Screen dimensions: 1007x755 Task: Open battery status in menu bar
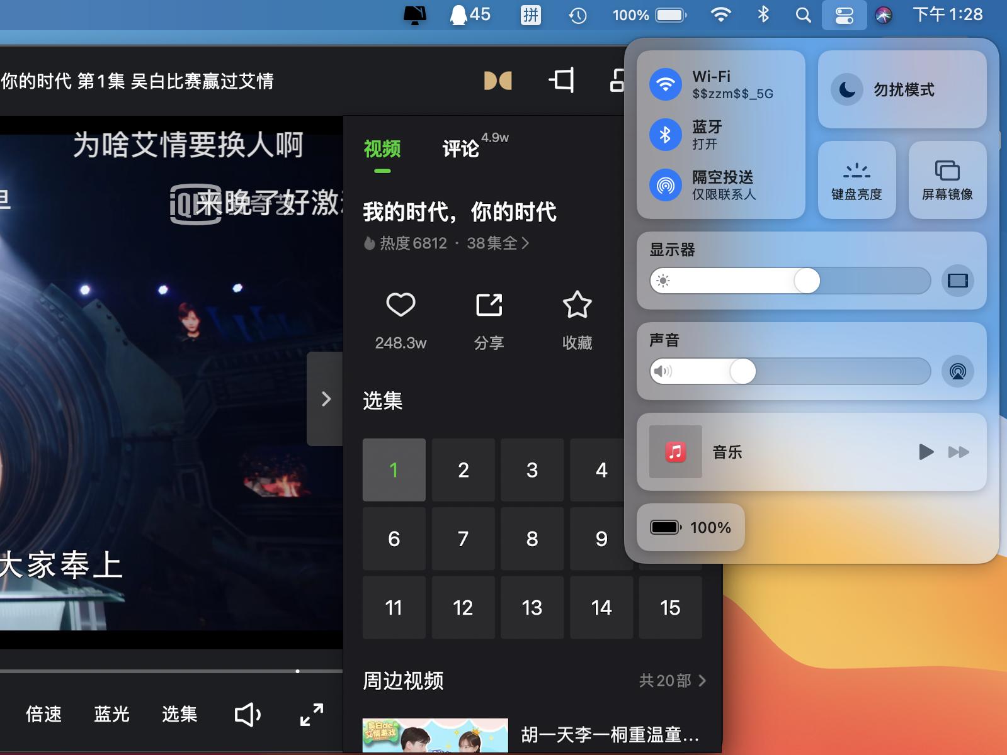click(649, 15)
